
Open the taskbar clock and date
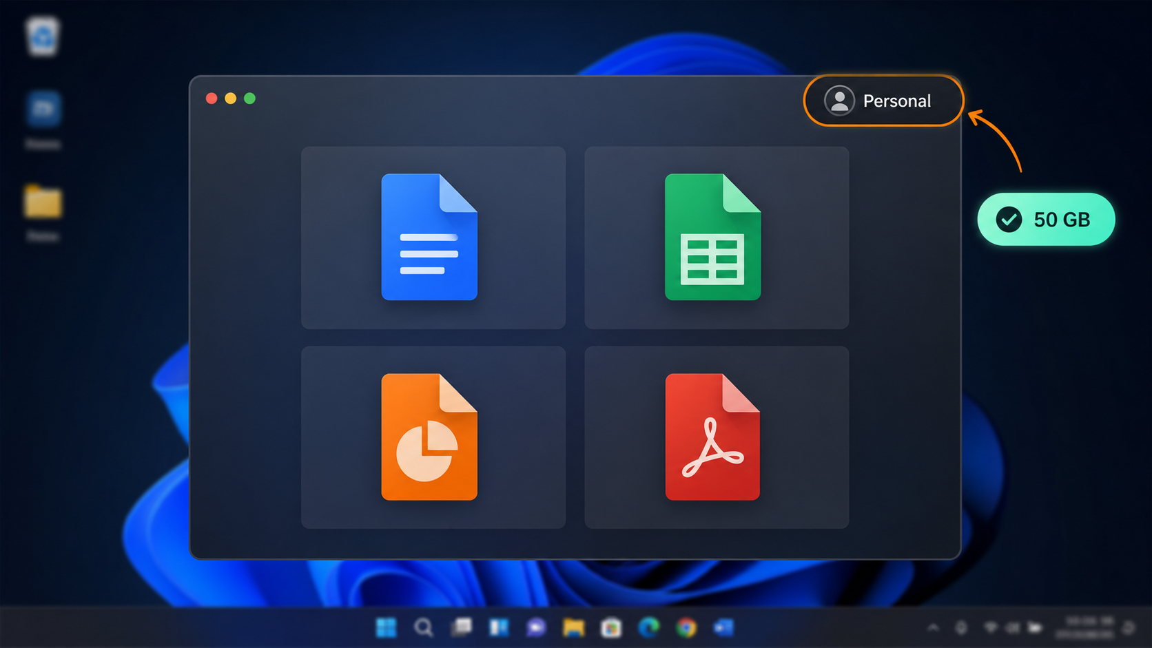tap(1084, 627)
